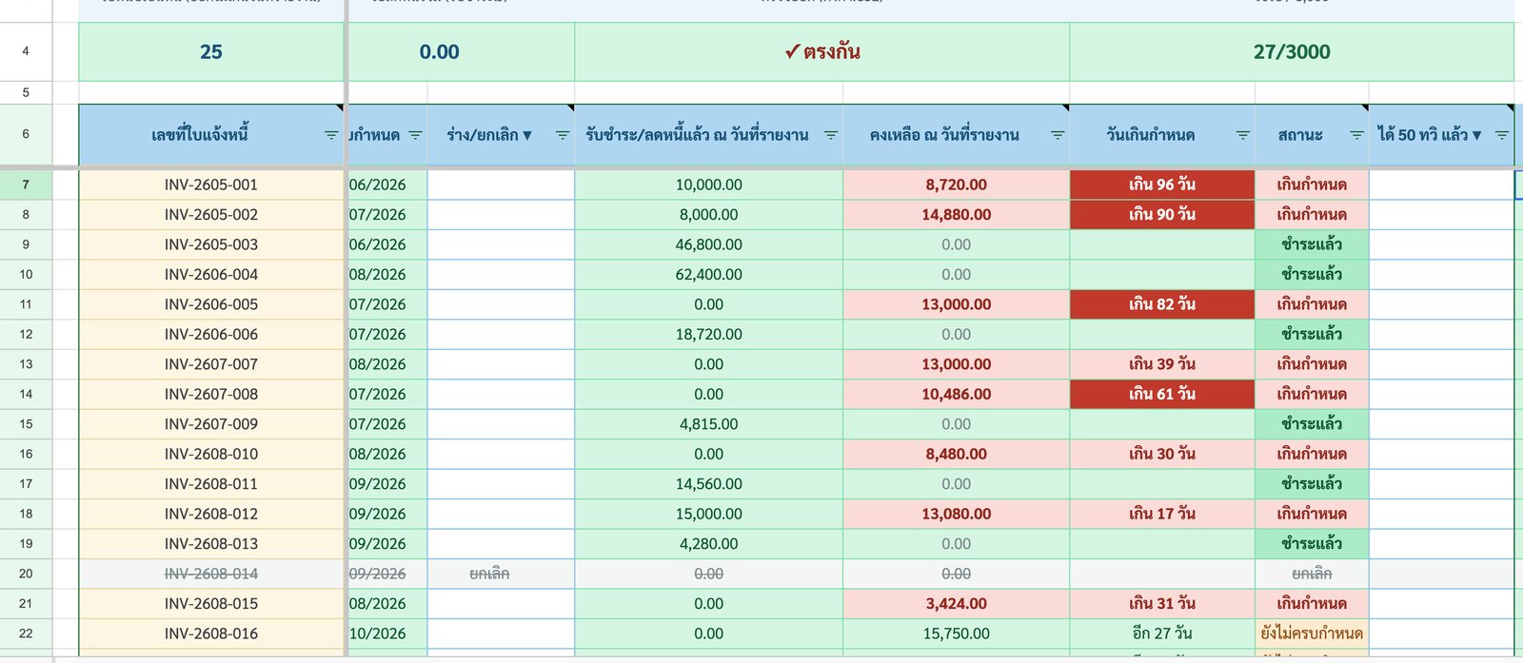Click remaining balance 13,080.00
The height and width of the screenshot is (663, 1523).
[x=957, y=514]
